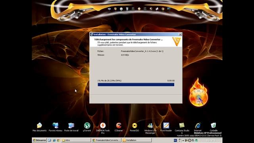This screenshot has width=254, height=143.
Task: Open Foxit Reader desktop shortcut
Action: pyautogui.click(x=166, y=127)
